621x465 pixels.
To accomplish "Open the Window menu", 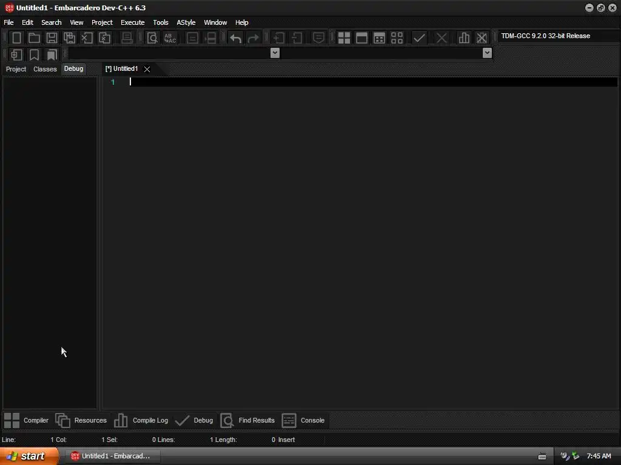I will [215, 22].
